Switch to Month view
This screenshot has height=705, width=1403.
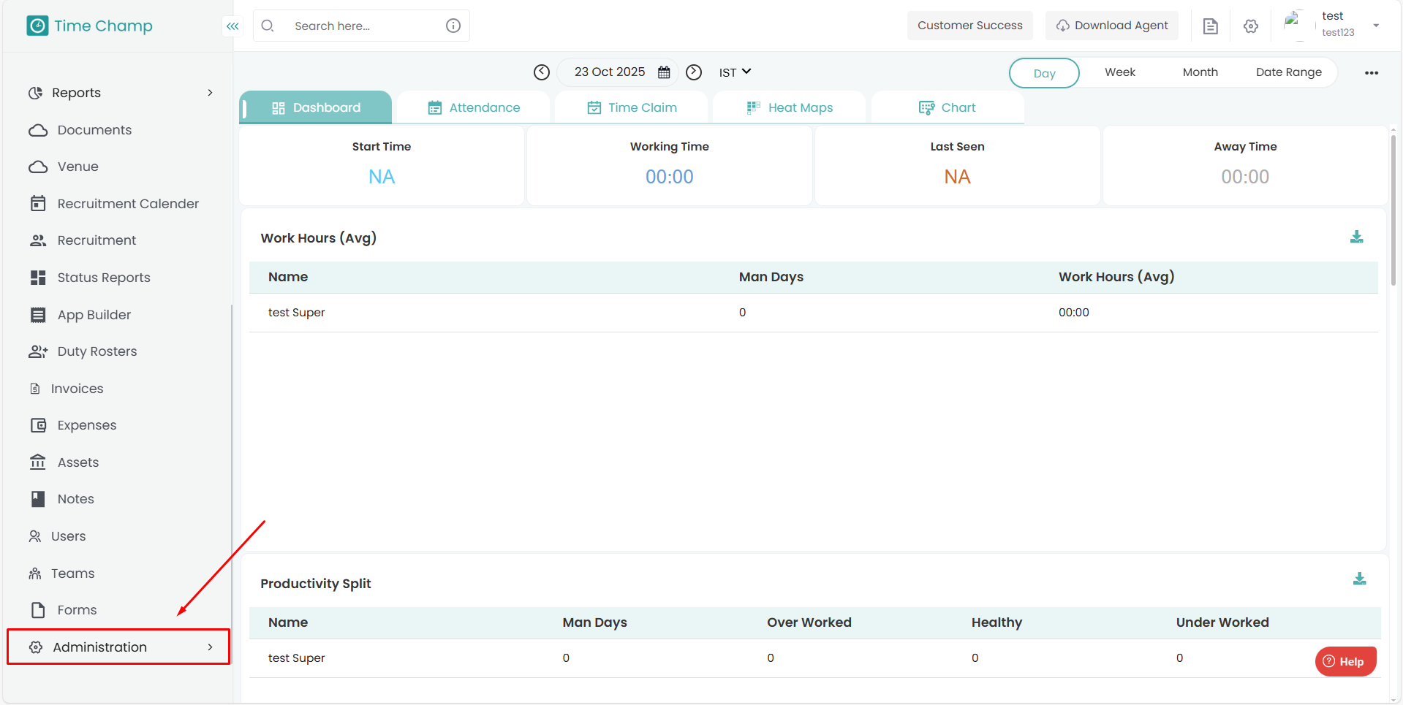pyautogui.click(x=1200, y=72)
